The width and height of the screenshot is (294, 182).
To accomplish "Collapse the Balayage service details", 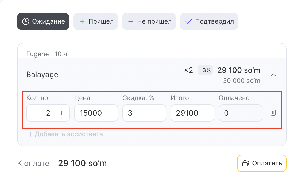I will click(273, 75).
